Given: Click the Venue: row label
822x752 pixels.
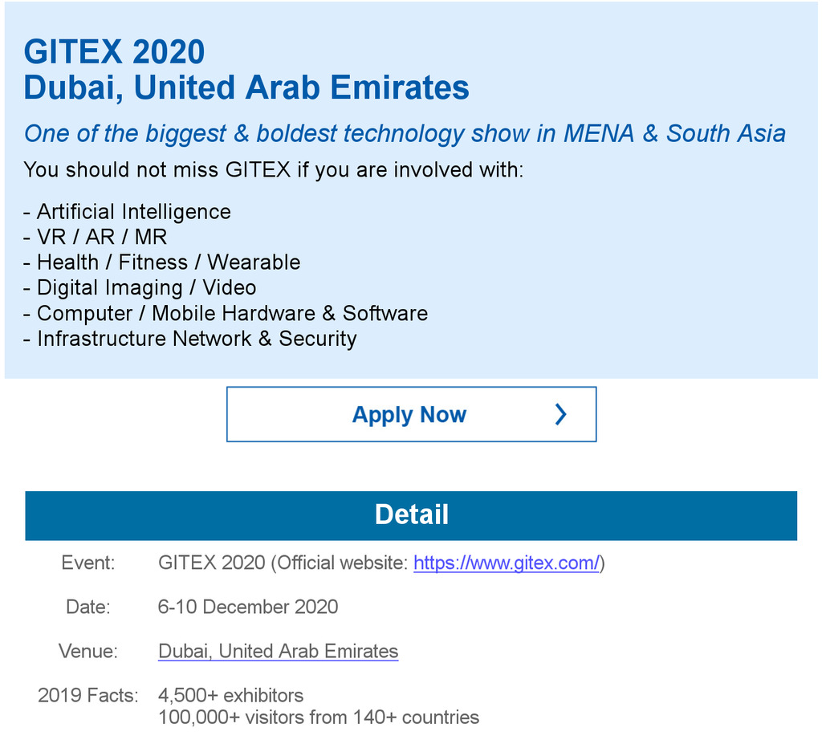Looking at the screenshot, I should (x=88, y=651).
